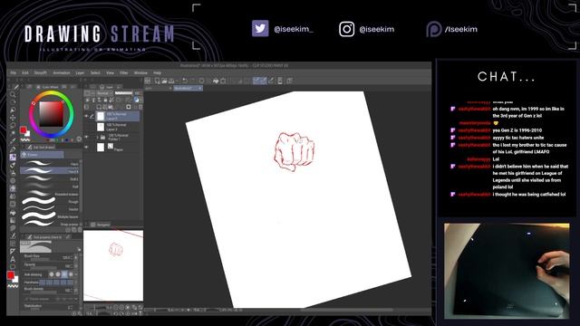Open the Select menu
The image size is (580, 326).
[95, 72]
